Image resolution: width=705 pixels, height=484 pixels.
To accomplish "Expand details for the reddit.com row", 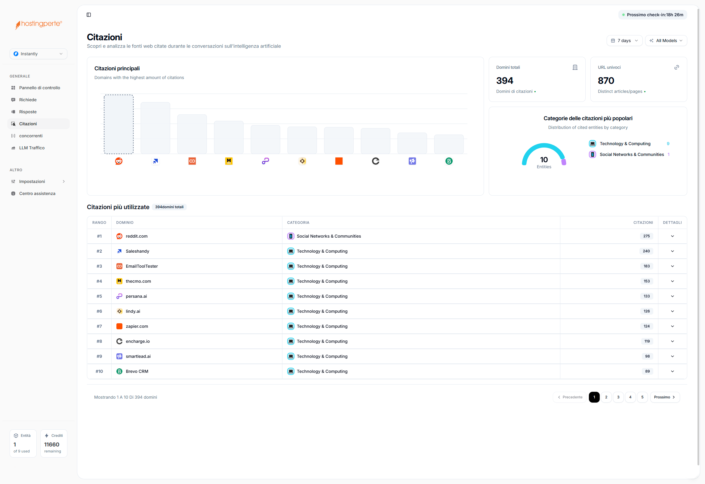I will point(672,236).
